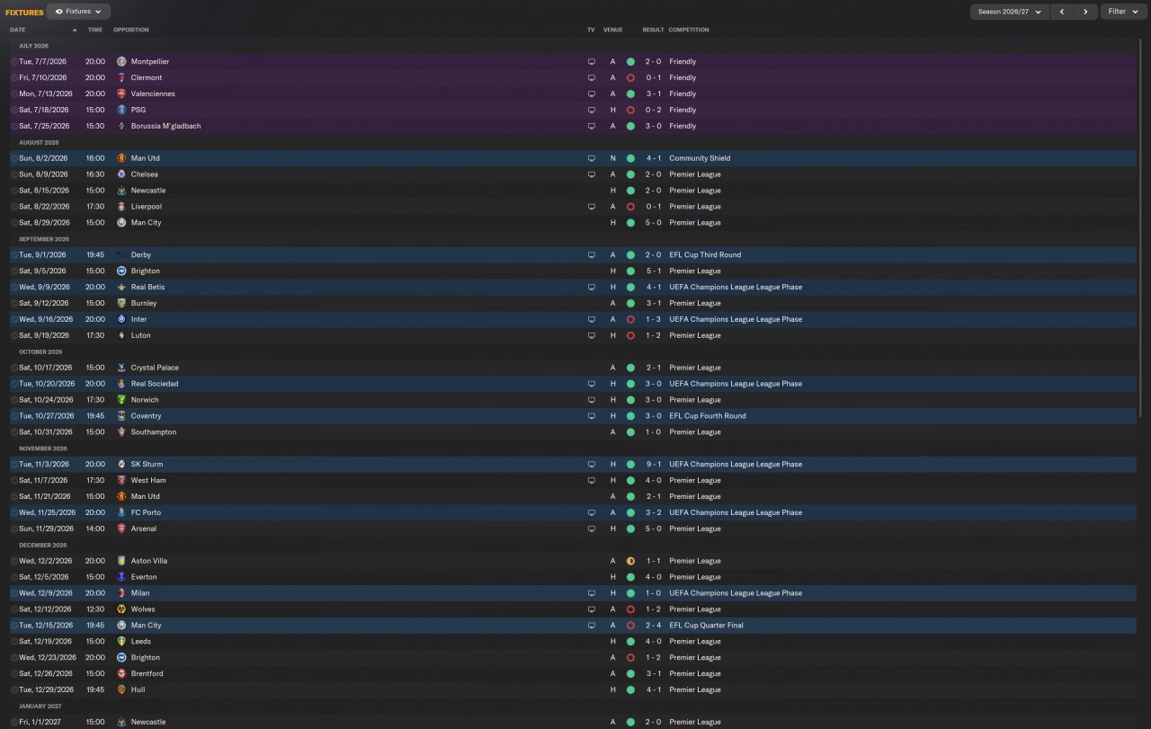Click the Coventry club badge
Image resolution: width=1151 pixels, height=729 pixels.
(121, 416)
